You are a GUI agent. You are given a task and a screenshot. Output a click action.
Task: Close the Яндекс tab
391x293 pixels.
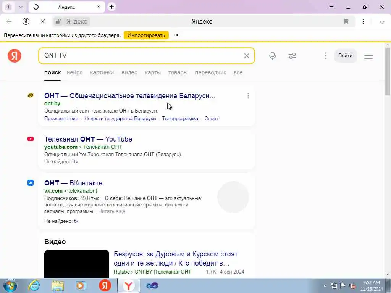(x=99, y=7)
